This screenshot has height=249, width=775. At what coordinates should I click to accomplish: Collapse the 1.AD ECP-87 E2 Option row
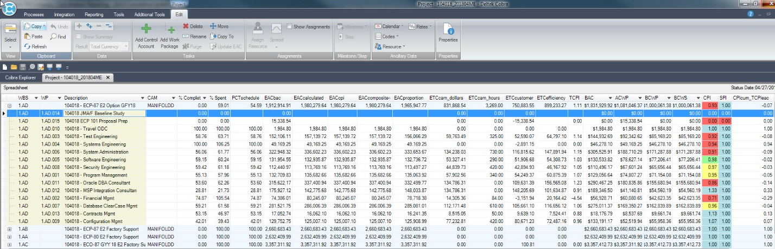(x=10, y=106)
